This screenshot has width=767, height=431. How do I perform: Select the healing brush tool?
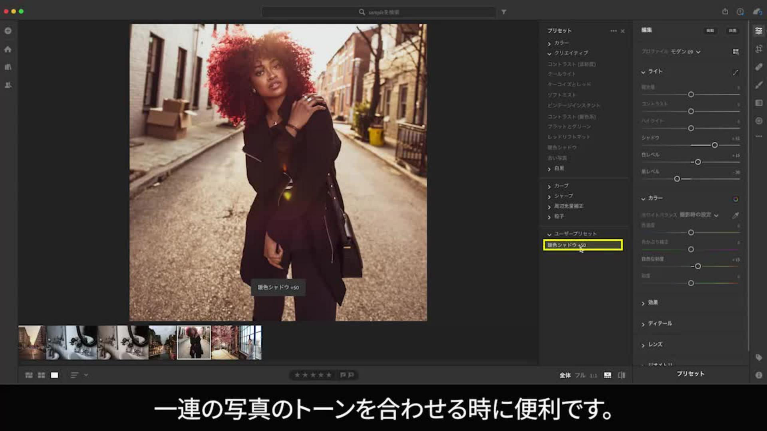pos(759,67)
